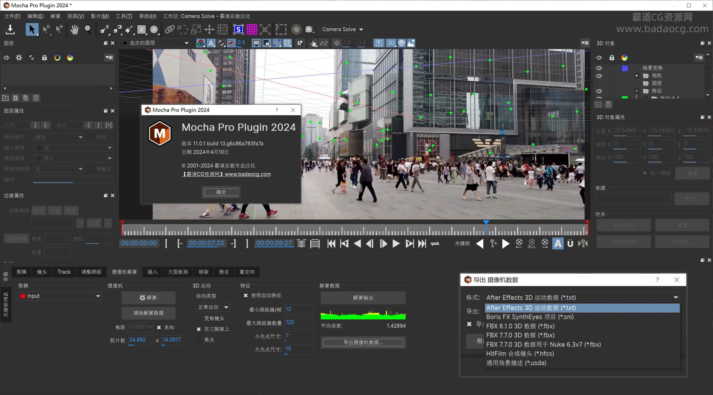Open the 文件(F) menu
The width and height of the screenshot is (713, 395).
pos(12,16)
